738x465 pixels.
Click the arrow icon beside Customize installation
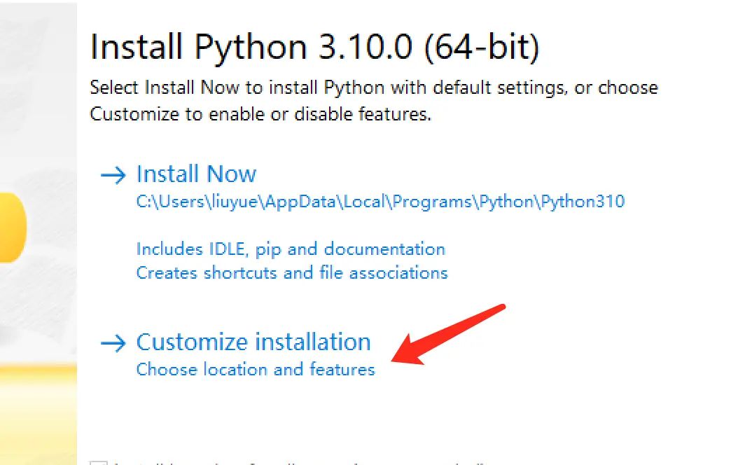tap(113, 343)
